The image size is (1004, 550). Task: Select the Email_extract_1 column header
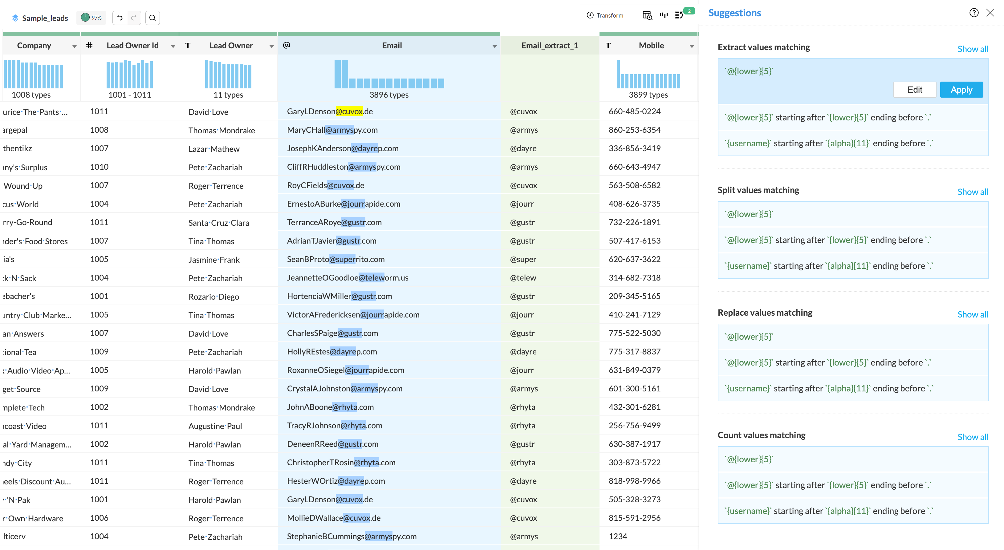tap(549, 46)
